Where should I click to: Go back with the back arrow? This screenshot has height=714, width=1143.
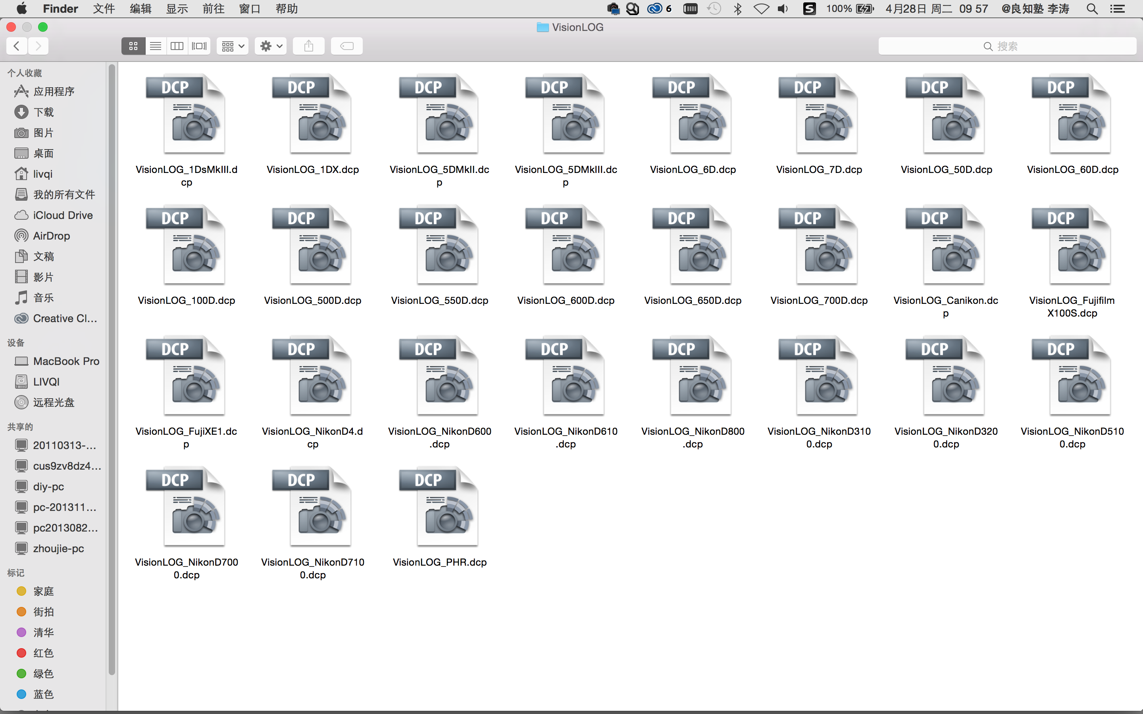(17, 46)
